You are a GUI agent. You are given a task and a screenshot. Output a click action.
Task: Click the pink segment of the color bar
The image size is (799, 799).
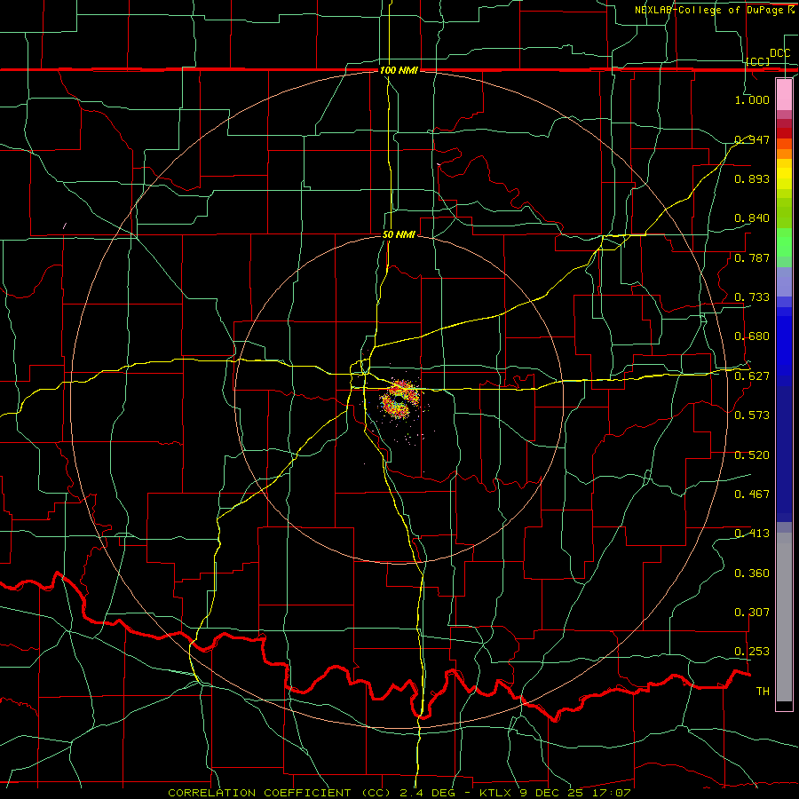coord(784,94)
